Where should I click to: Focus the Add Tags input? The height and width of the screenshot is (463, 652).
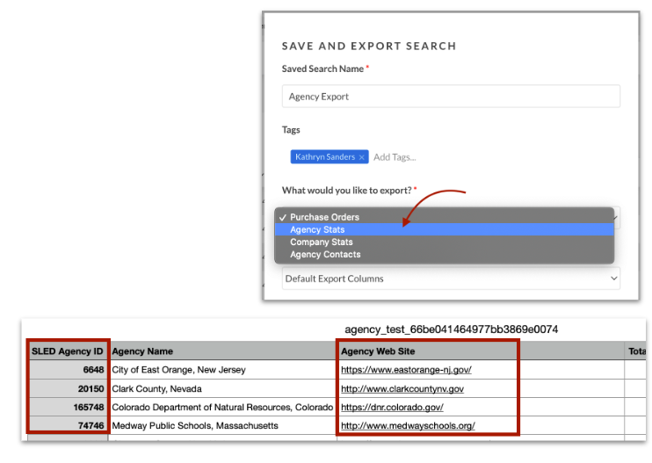(395, 157)
